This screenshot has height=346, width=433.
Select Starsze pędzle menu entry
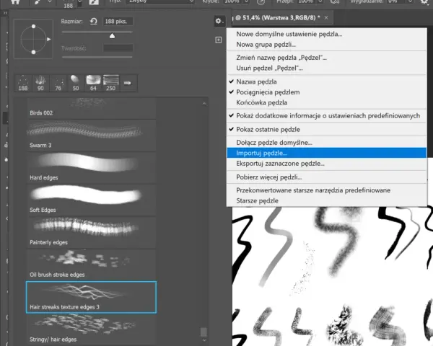click(327, 201)
